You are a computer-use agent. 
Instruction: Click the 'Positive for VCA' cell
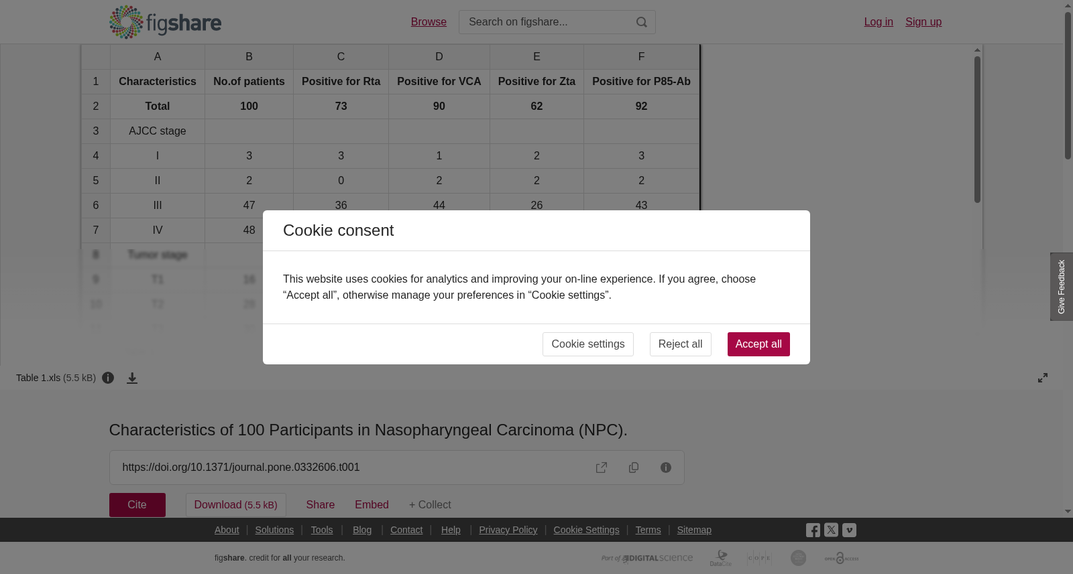(439, 82)
